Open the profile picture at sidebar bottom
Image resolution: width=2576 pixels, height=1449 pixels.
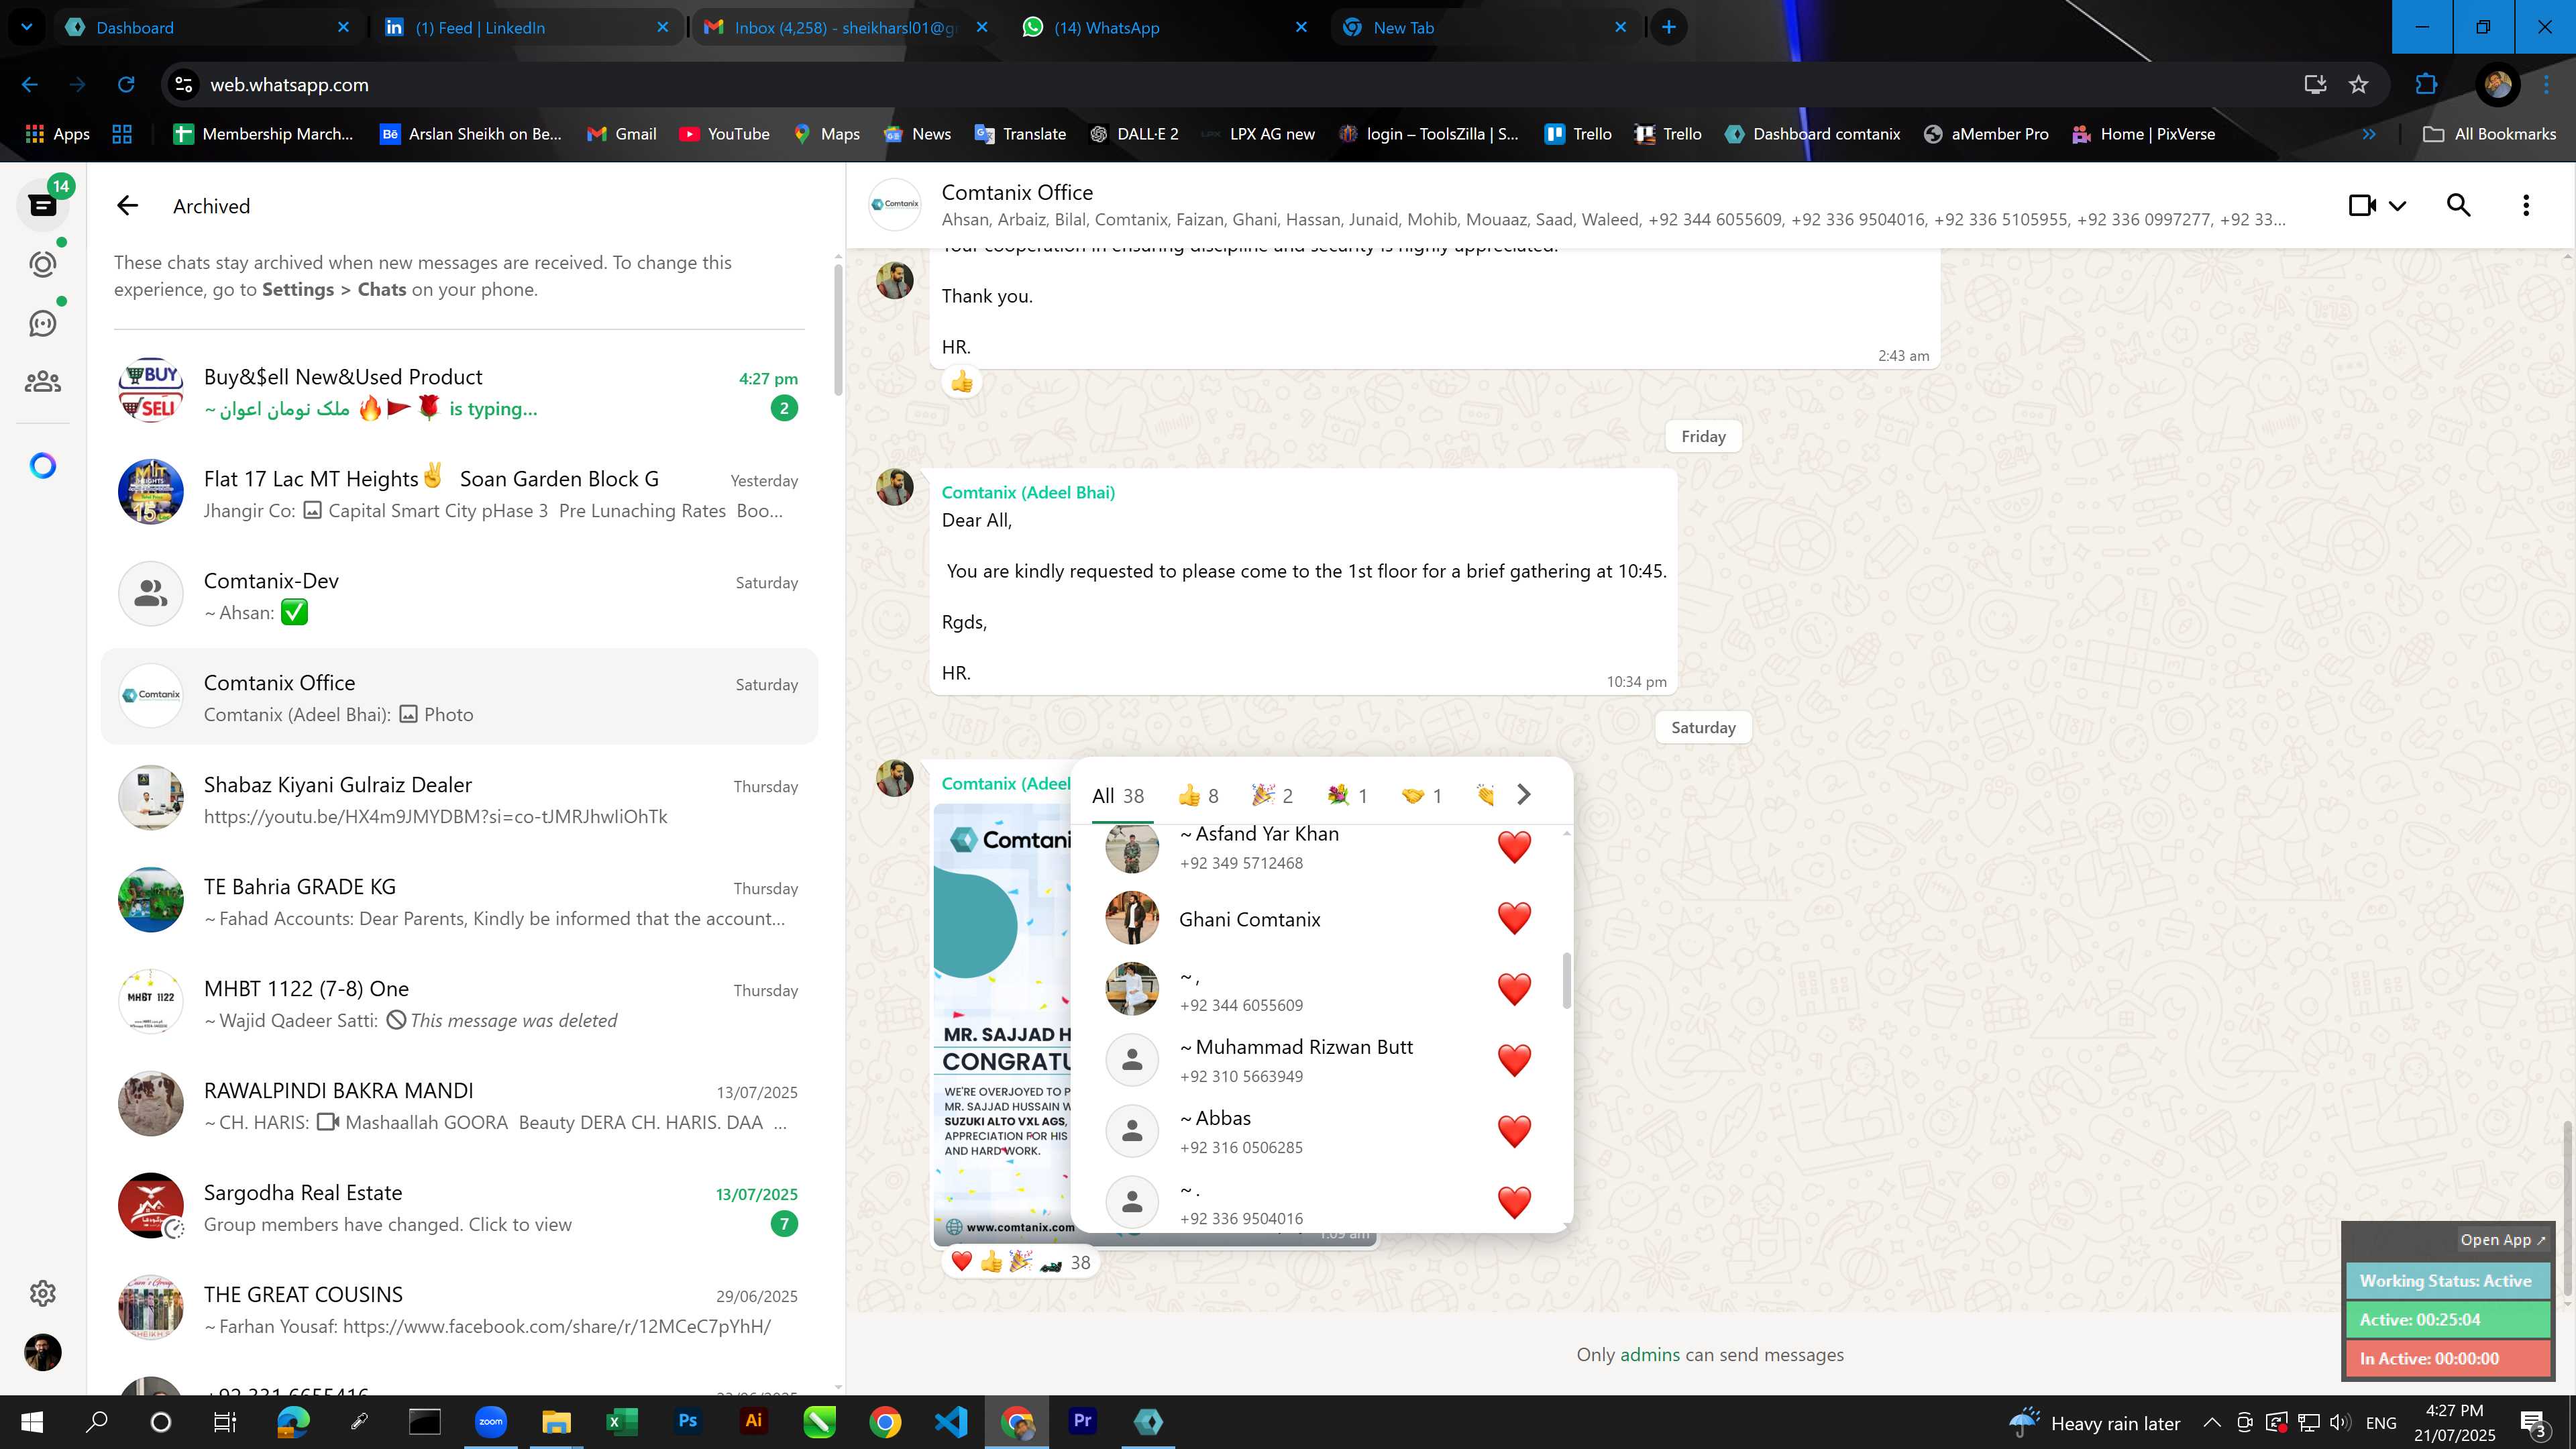click(43, 1352)
